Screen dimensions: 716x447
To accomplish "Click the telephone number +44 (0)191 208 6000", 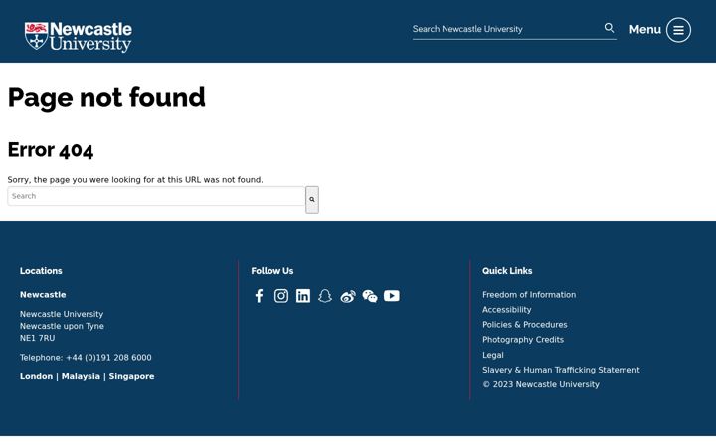I will [108, 358].
